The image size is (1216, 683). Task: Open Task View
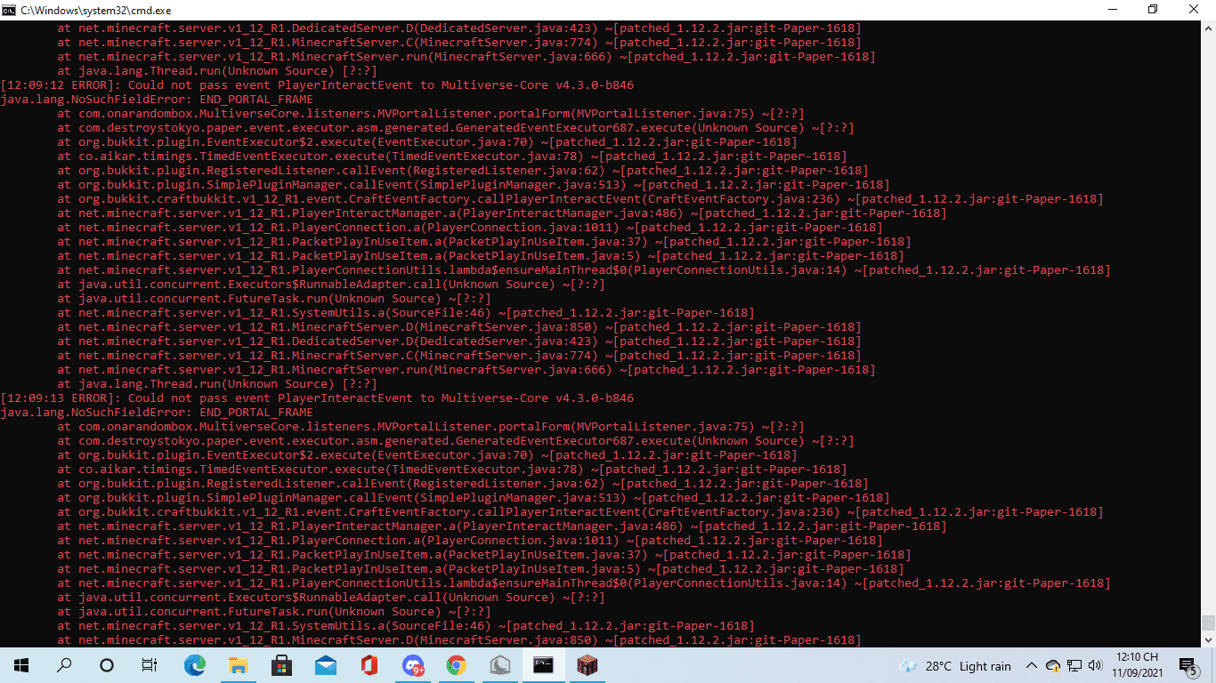[x=150, y=665]
